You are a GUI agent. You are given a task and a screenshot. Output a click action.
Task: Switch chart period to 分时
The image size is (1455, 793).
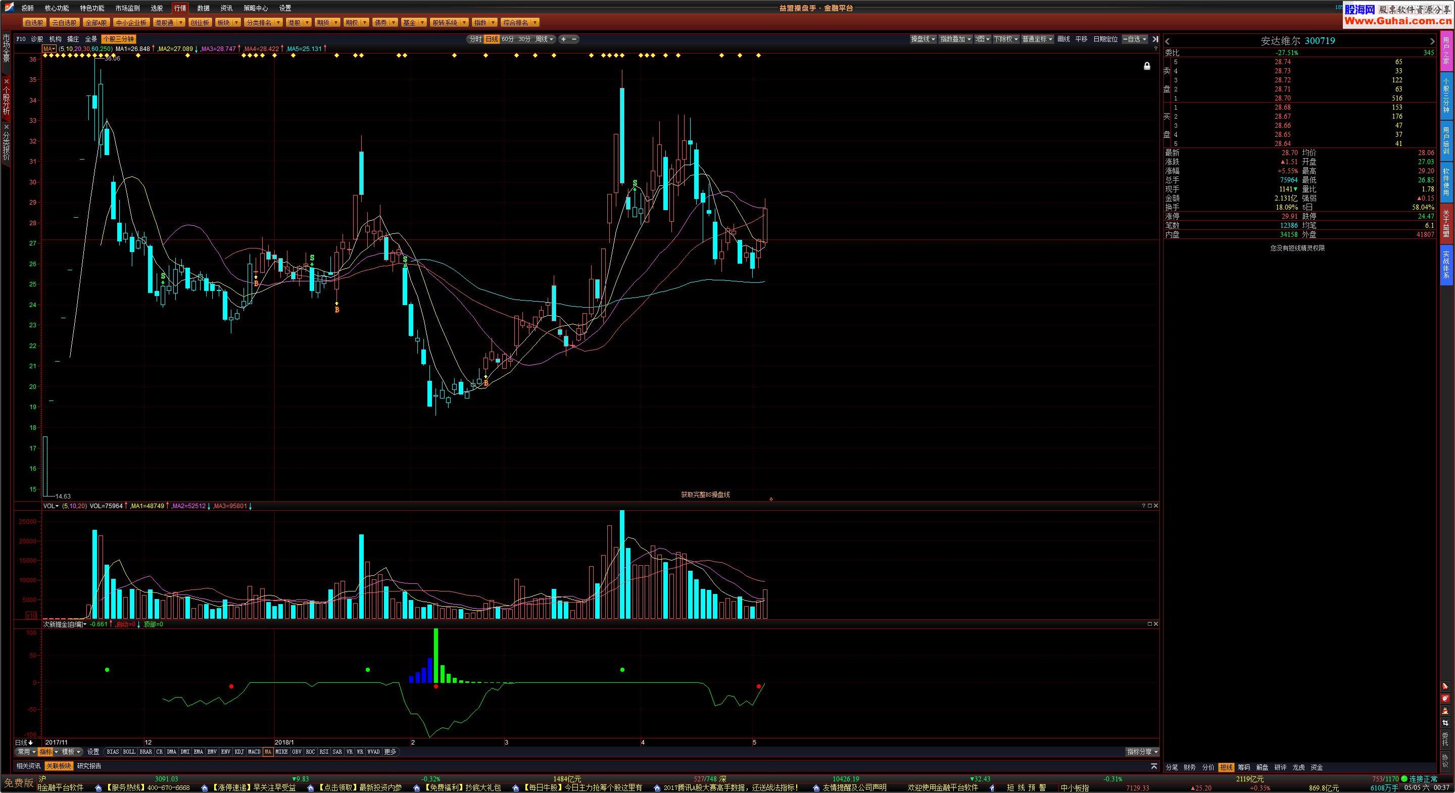click(475, 39)
